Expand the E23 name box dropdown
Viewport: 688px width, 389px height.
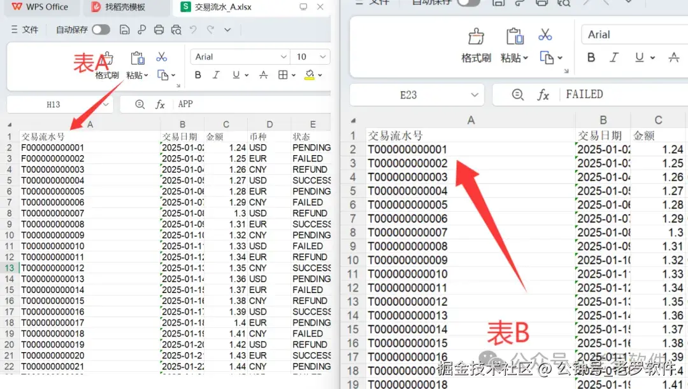[475, 95]
